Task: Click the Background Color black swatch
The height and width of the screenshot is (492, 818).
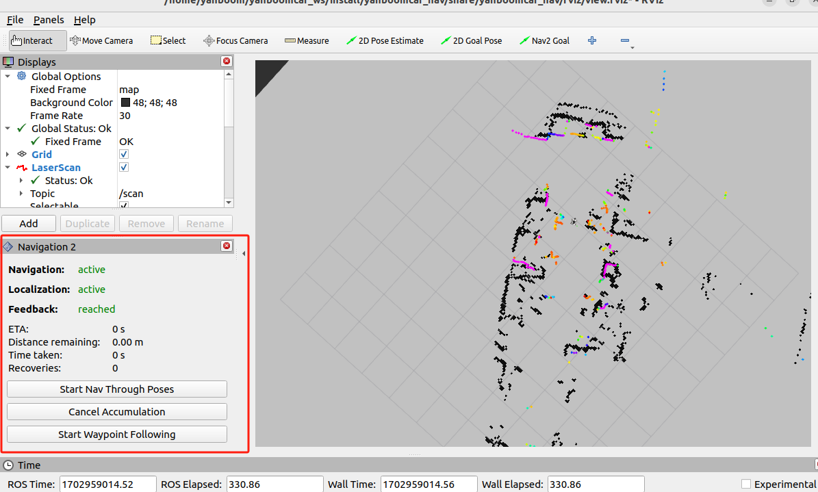Action: click(125, 102)
